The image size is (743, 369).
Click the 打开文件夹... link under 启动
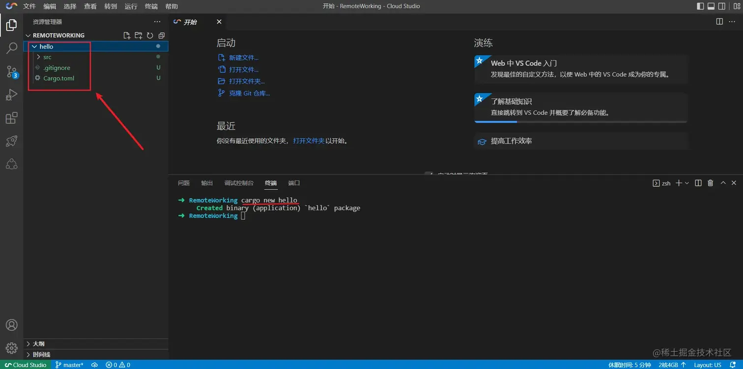coord(247,81)
